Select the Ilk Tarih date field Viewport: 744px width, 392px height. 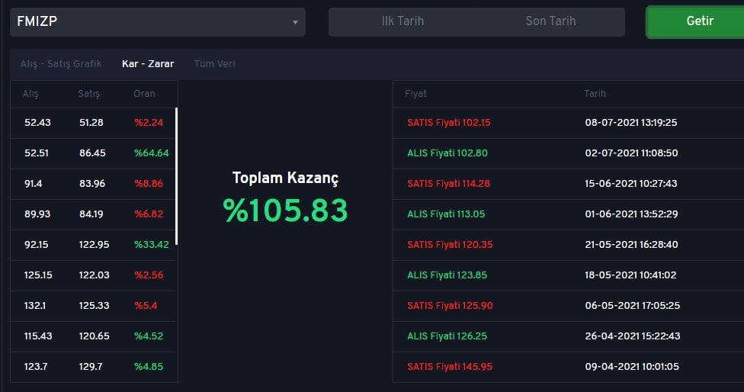(x=402, y=21)
